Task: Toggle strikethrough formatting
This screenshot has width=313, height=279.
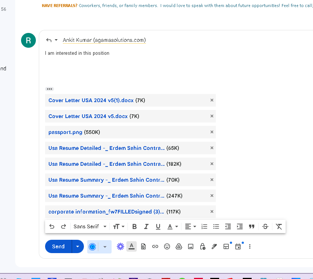Action: 265,226
